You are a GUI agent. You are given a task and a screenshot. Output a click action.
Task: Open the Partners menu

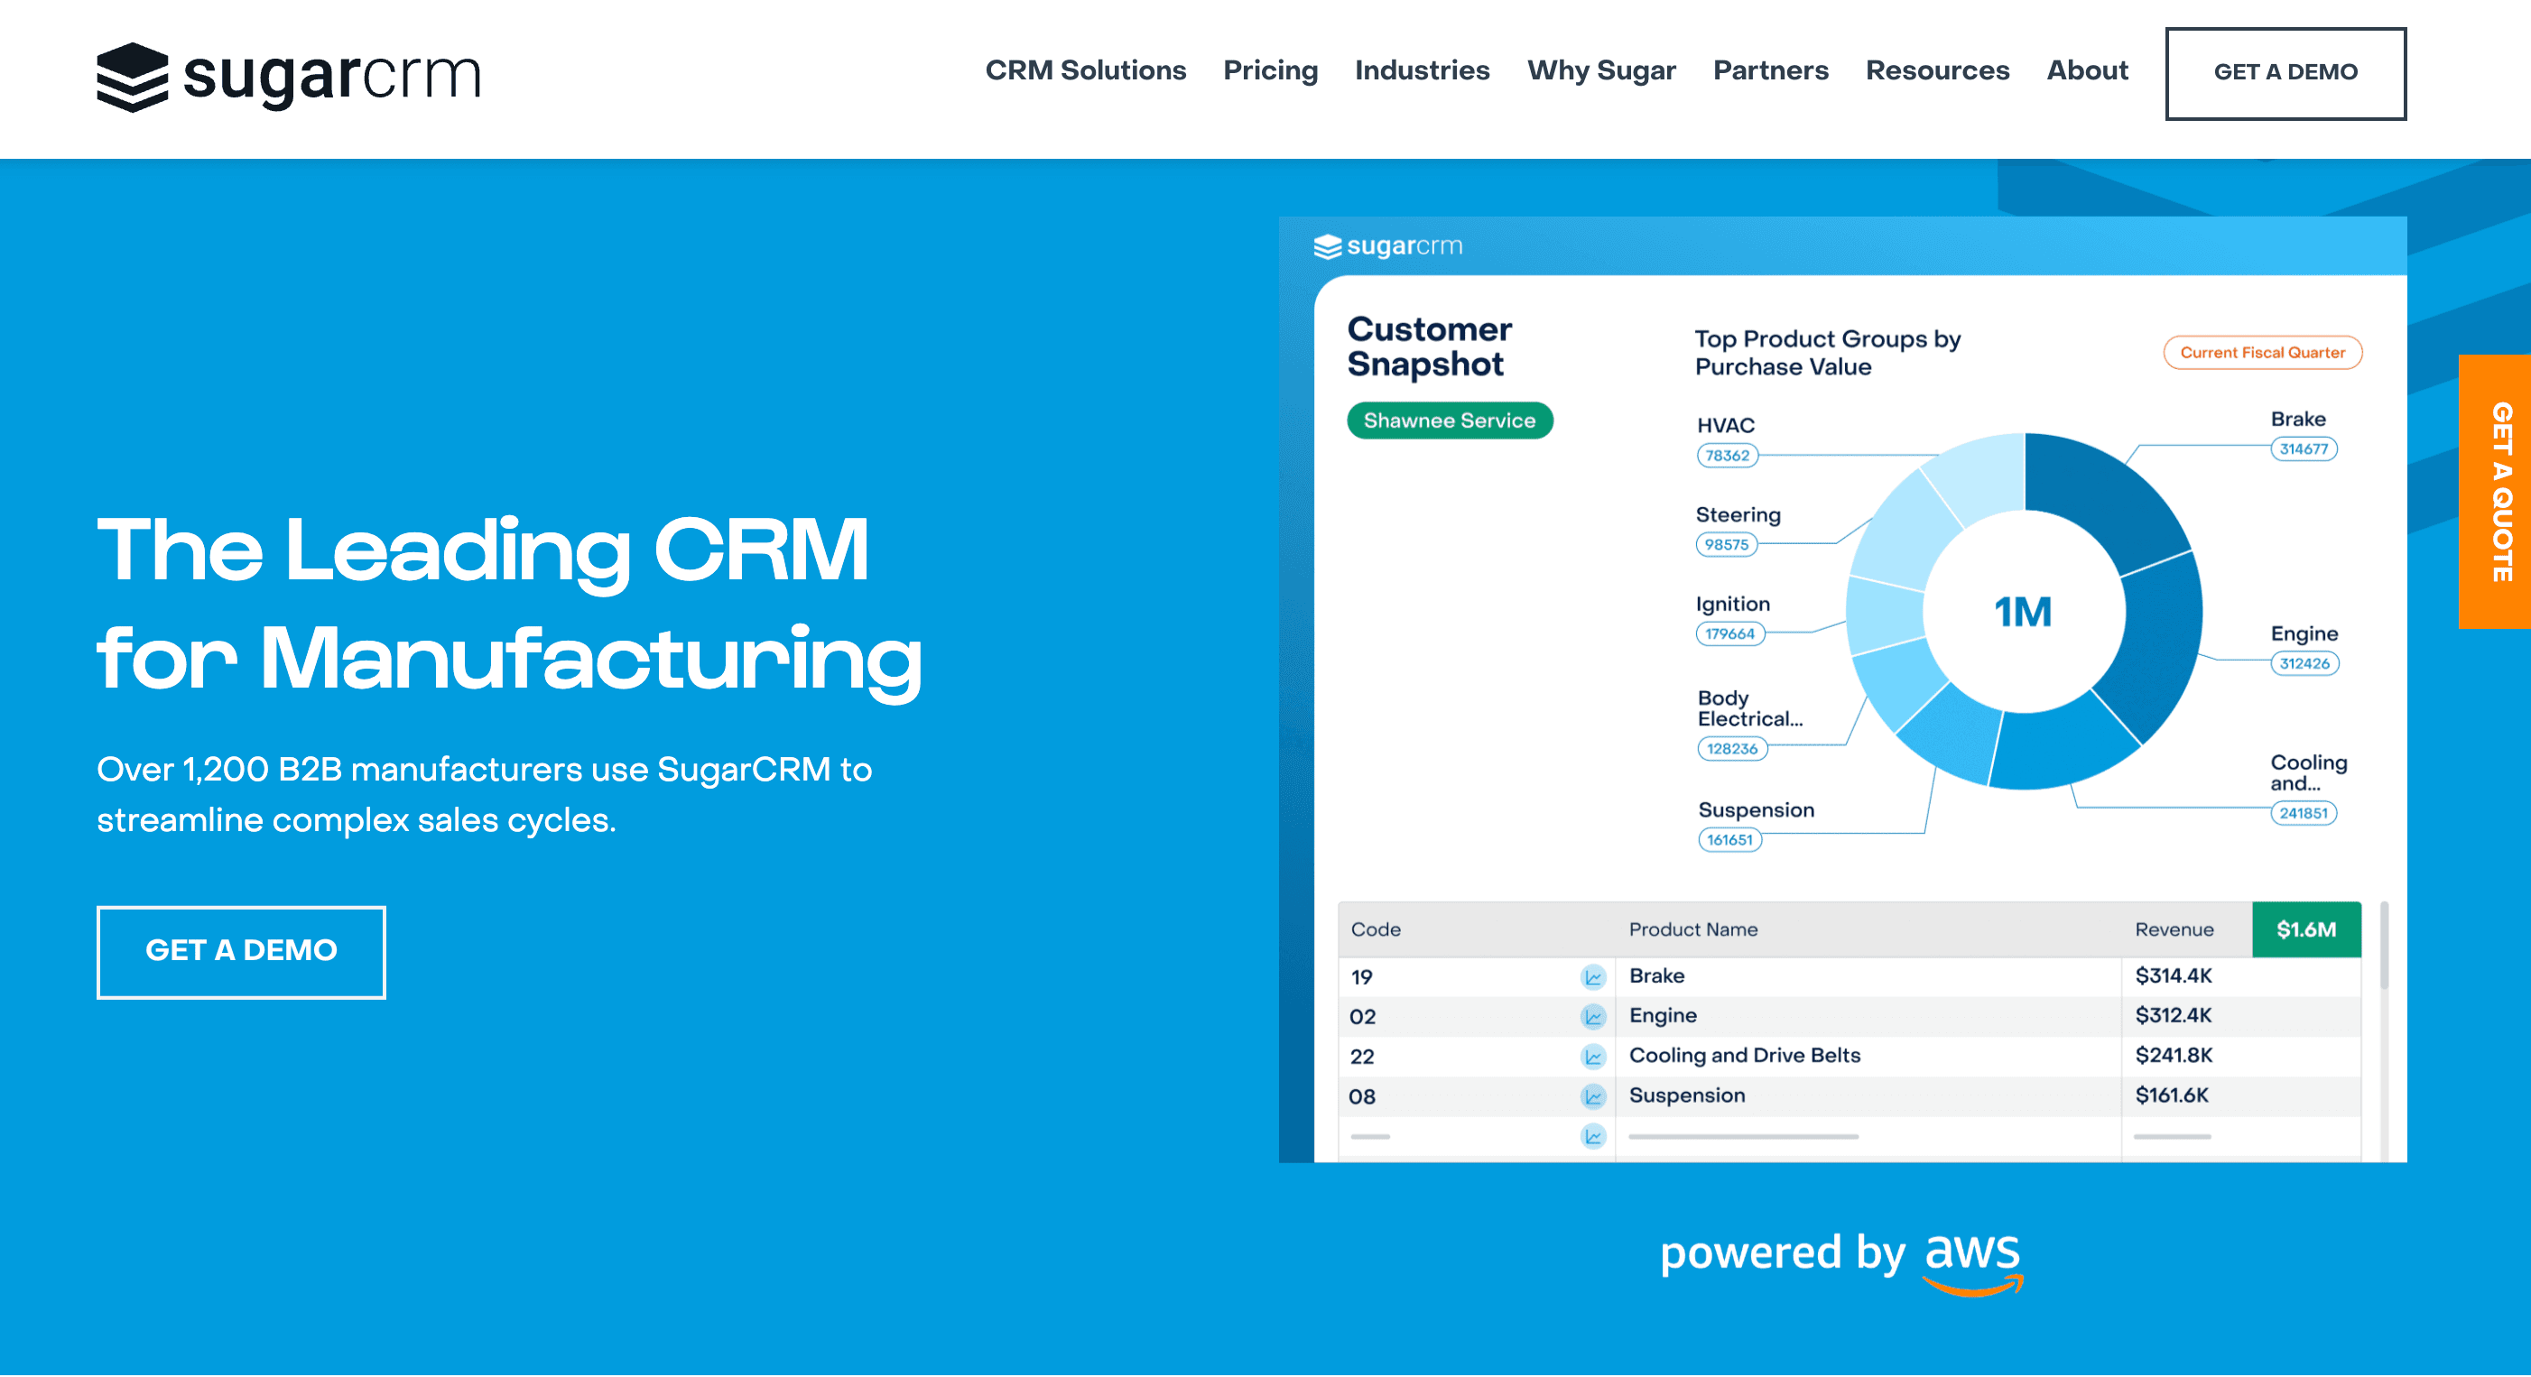coord(1769,70)
